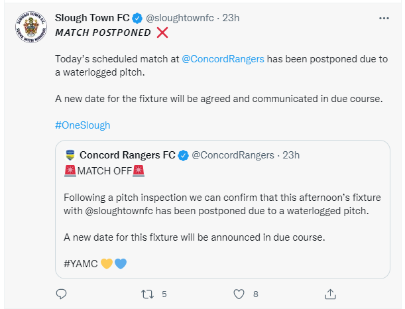The width and height of the screenshot is (405, 309).
Task: Click the 23h timestamp of main tweet
Action: (x=231, y=18)
